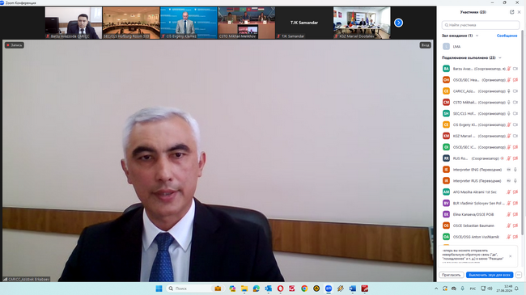Screen dimensions: 526x295
Task: Click the participant search field
Action: 481,25
